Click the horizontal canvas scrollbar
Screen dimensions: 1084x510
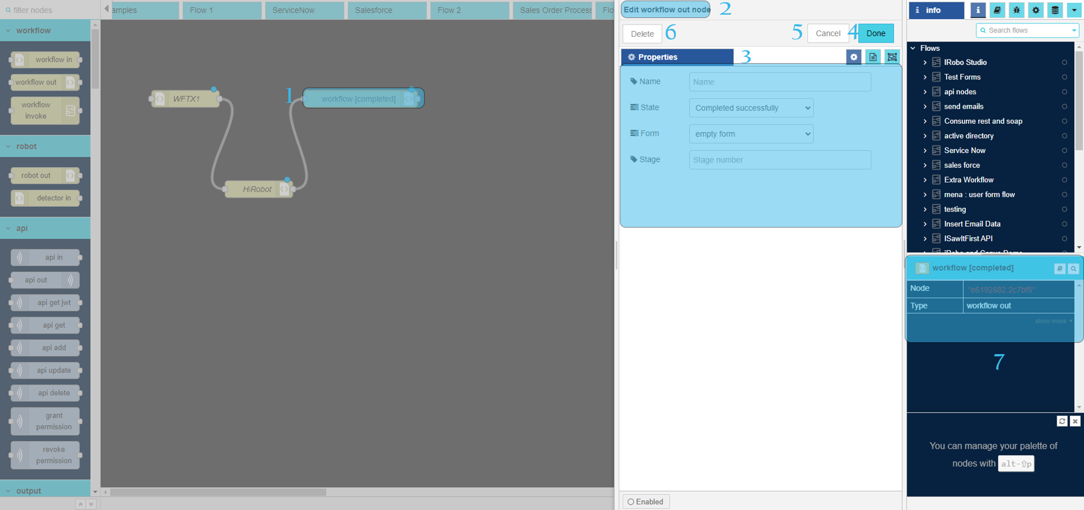tap(218, 492)
